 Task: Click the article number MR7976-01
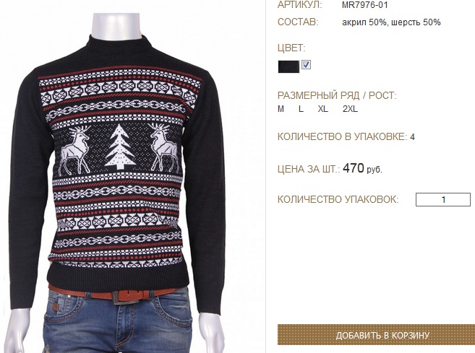(364, 5)
